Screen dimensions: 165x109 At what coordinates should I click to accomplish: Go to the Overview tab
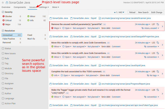coord(6,7)
